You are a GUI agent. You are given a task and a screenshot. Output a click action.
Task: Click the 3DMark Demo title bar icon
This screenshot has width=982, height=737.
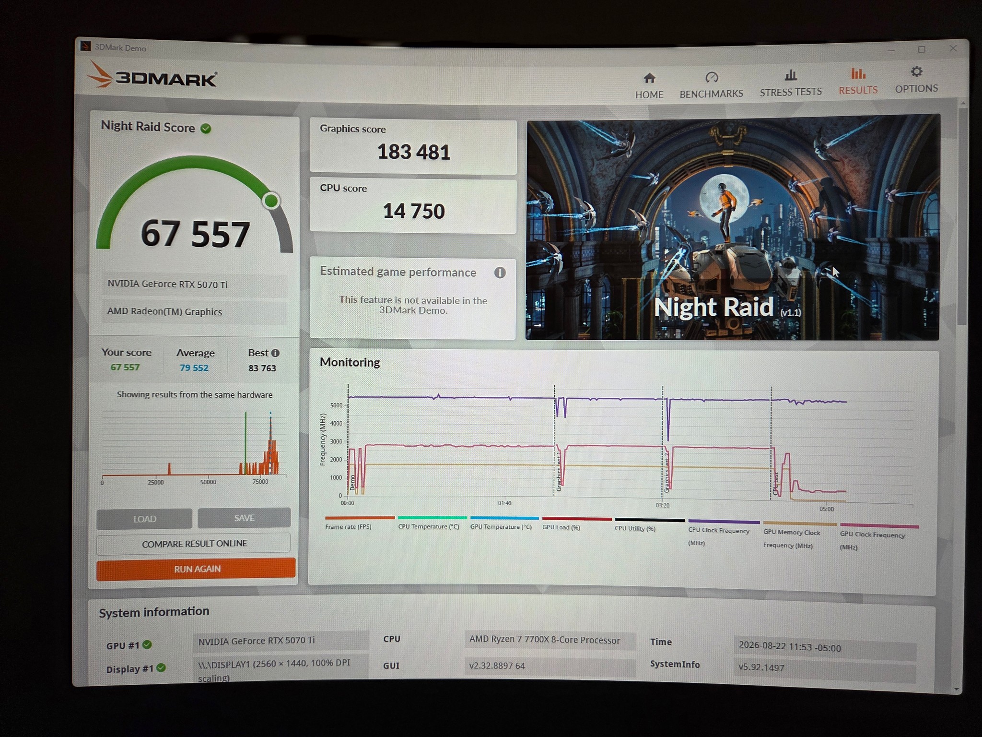coord(86,46)
